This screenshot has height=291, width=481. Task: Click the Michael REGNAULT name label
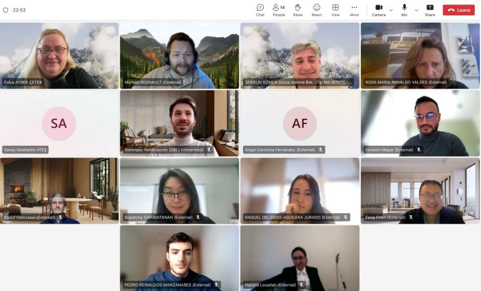tap(153, 82)
